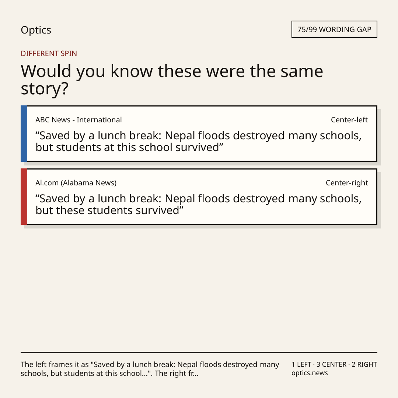Click the word 'story?' in headline

(45, 89)
